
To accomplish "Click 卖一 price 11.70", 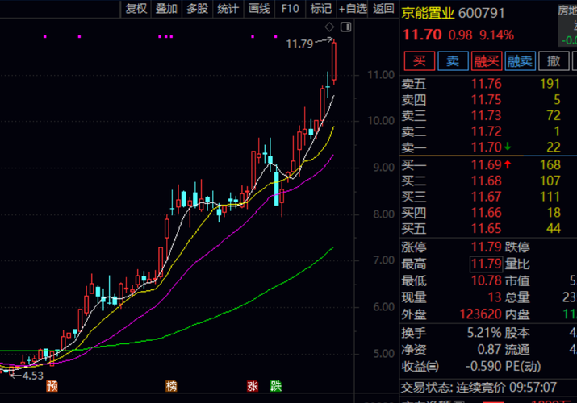I will [x=487, y=147].
